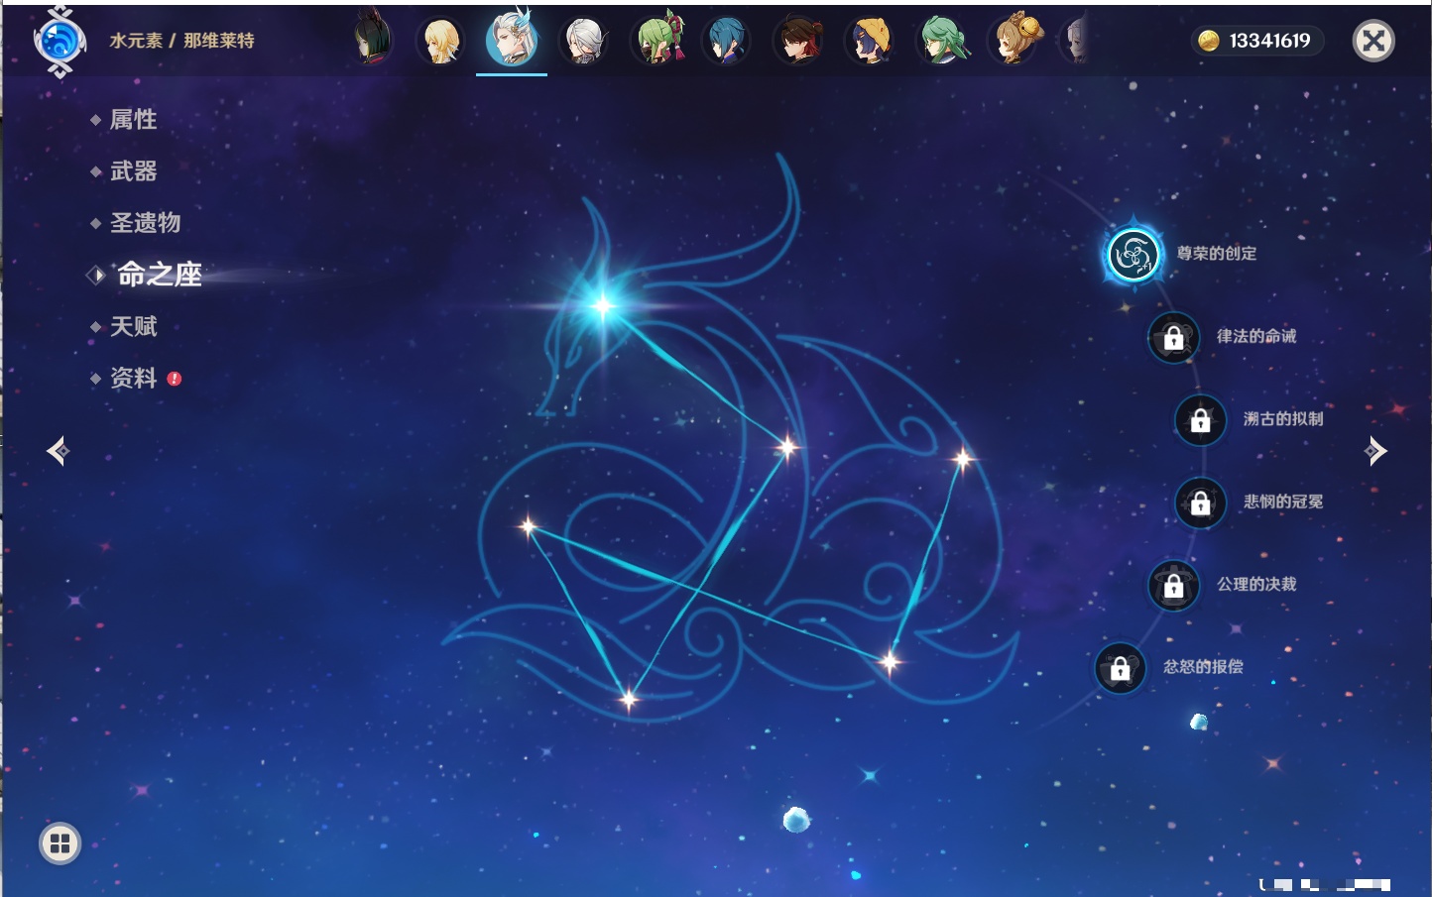Open the 资料 profile tab with alert
Image resolution: width=1432 pixels, height=897 pixels.
133,378
